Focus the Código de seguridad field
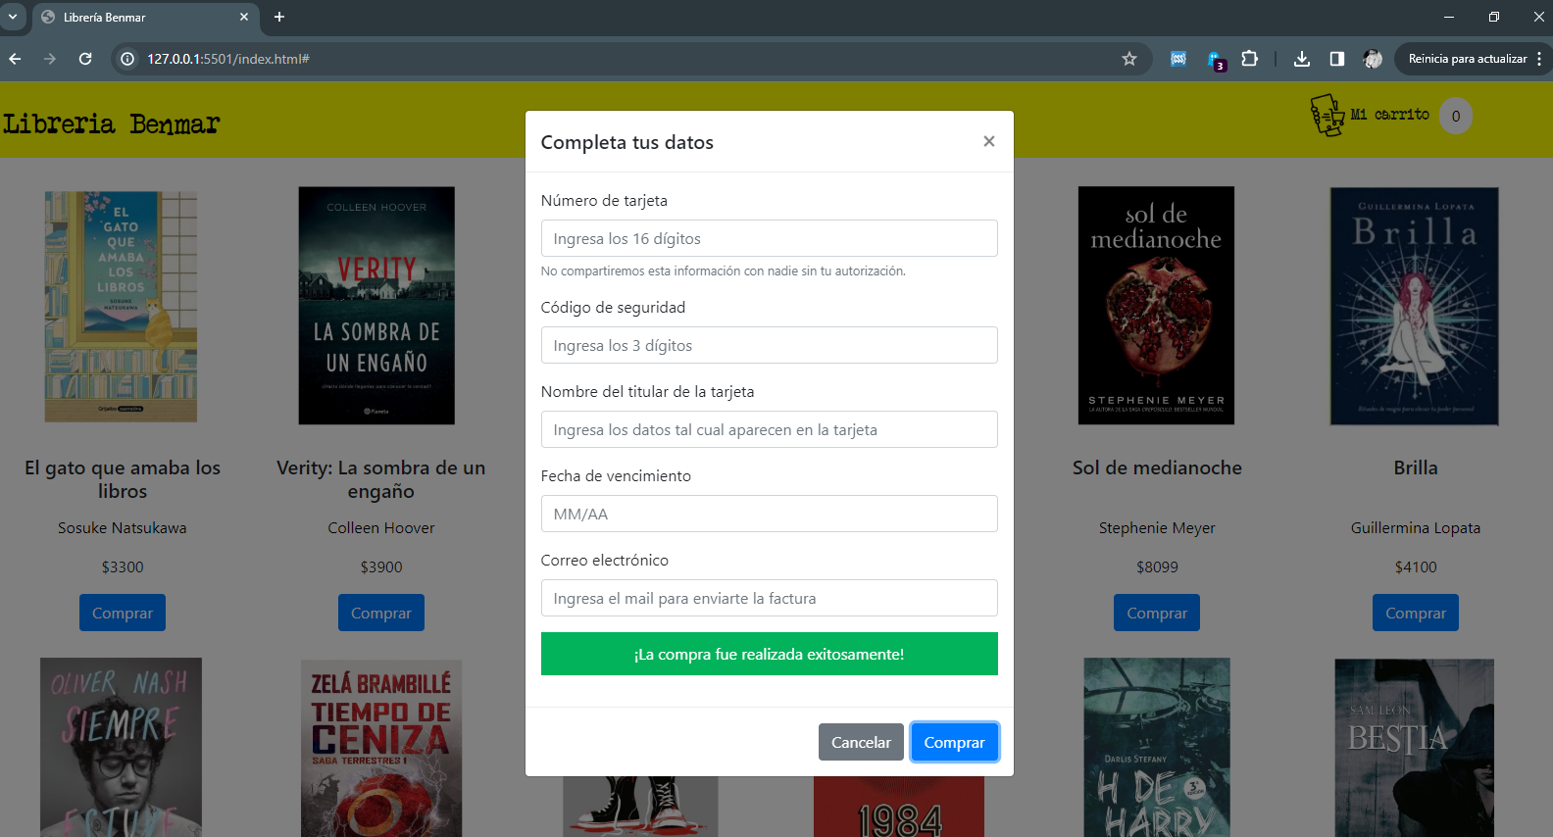The width and height of the screenshot is (1553, 837). pos(769,345)
